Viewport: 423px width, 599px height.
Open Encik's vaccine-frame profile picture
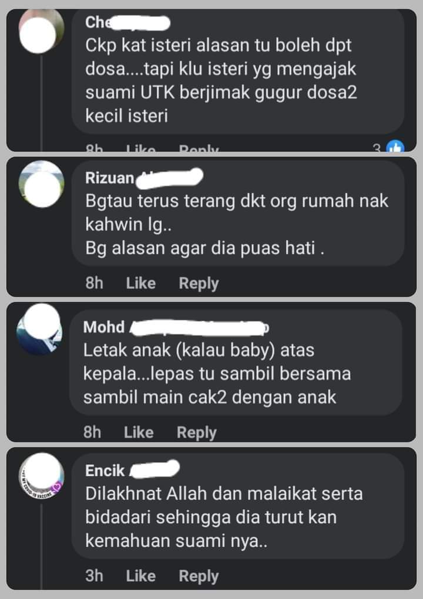[x=41, y=476]
